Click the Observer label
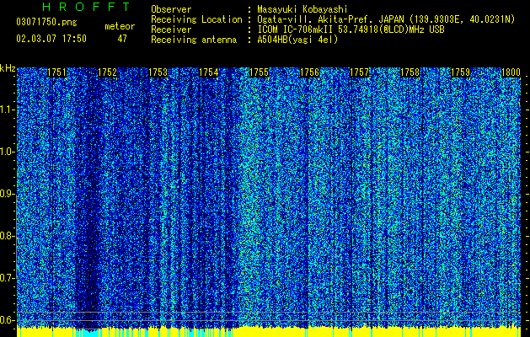Image resolution: width=530 pixels, height=337 pixels. tap(171, 9)
